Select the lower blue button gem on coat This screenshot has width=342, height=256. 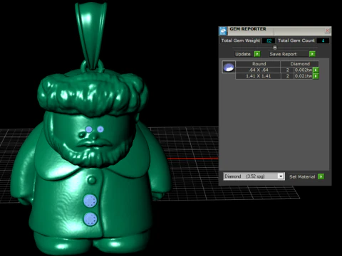tap(90, 219)
